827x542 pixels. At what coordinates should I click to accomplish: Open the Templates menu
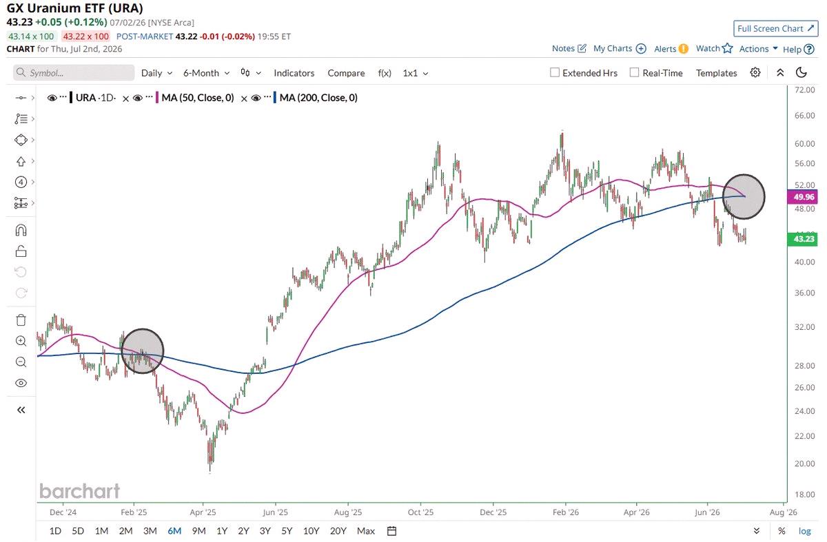point(716,72)
